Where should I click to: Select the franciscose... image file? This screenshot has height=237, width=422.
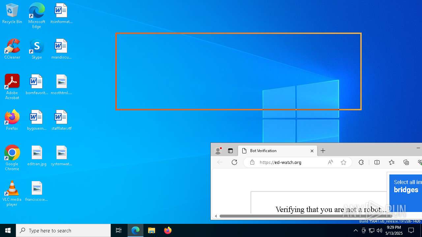pyautogui.click(x=37, y=191)
